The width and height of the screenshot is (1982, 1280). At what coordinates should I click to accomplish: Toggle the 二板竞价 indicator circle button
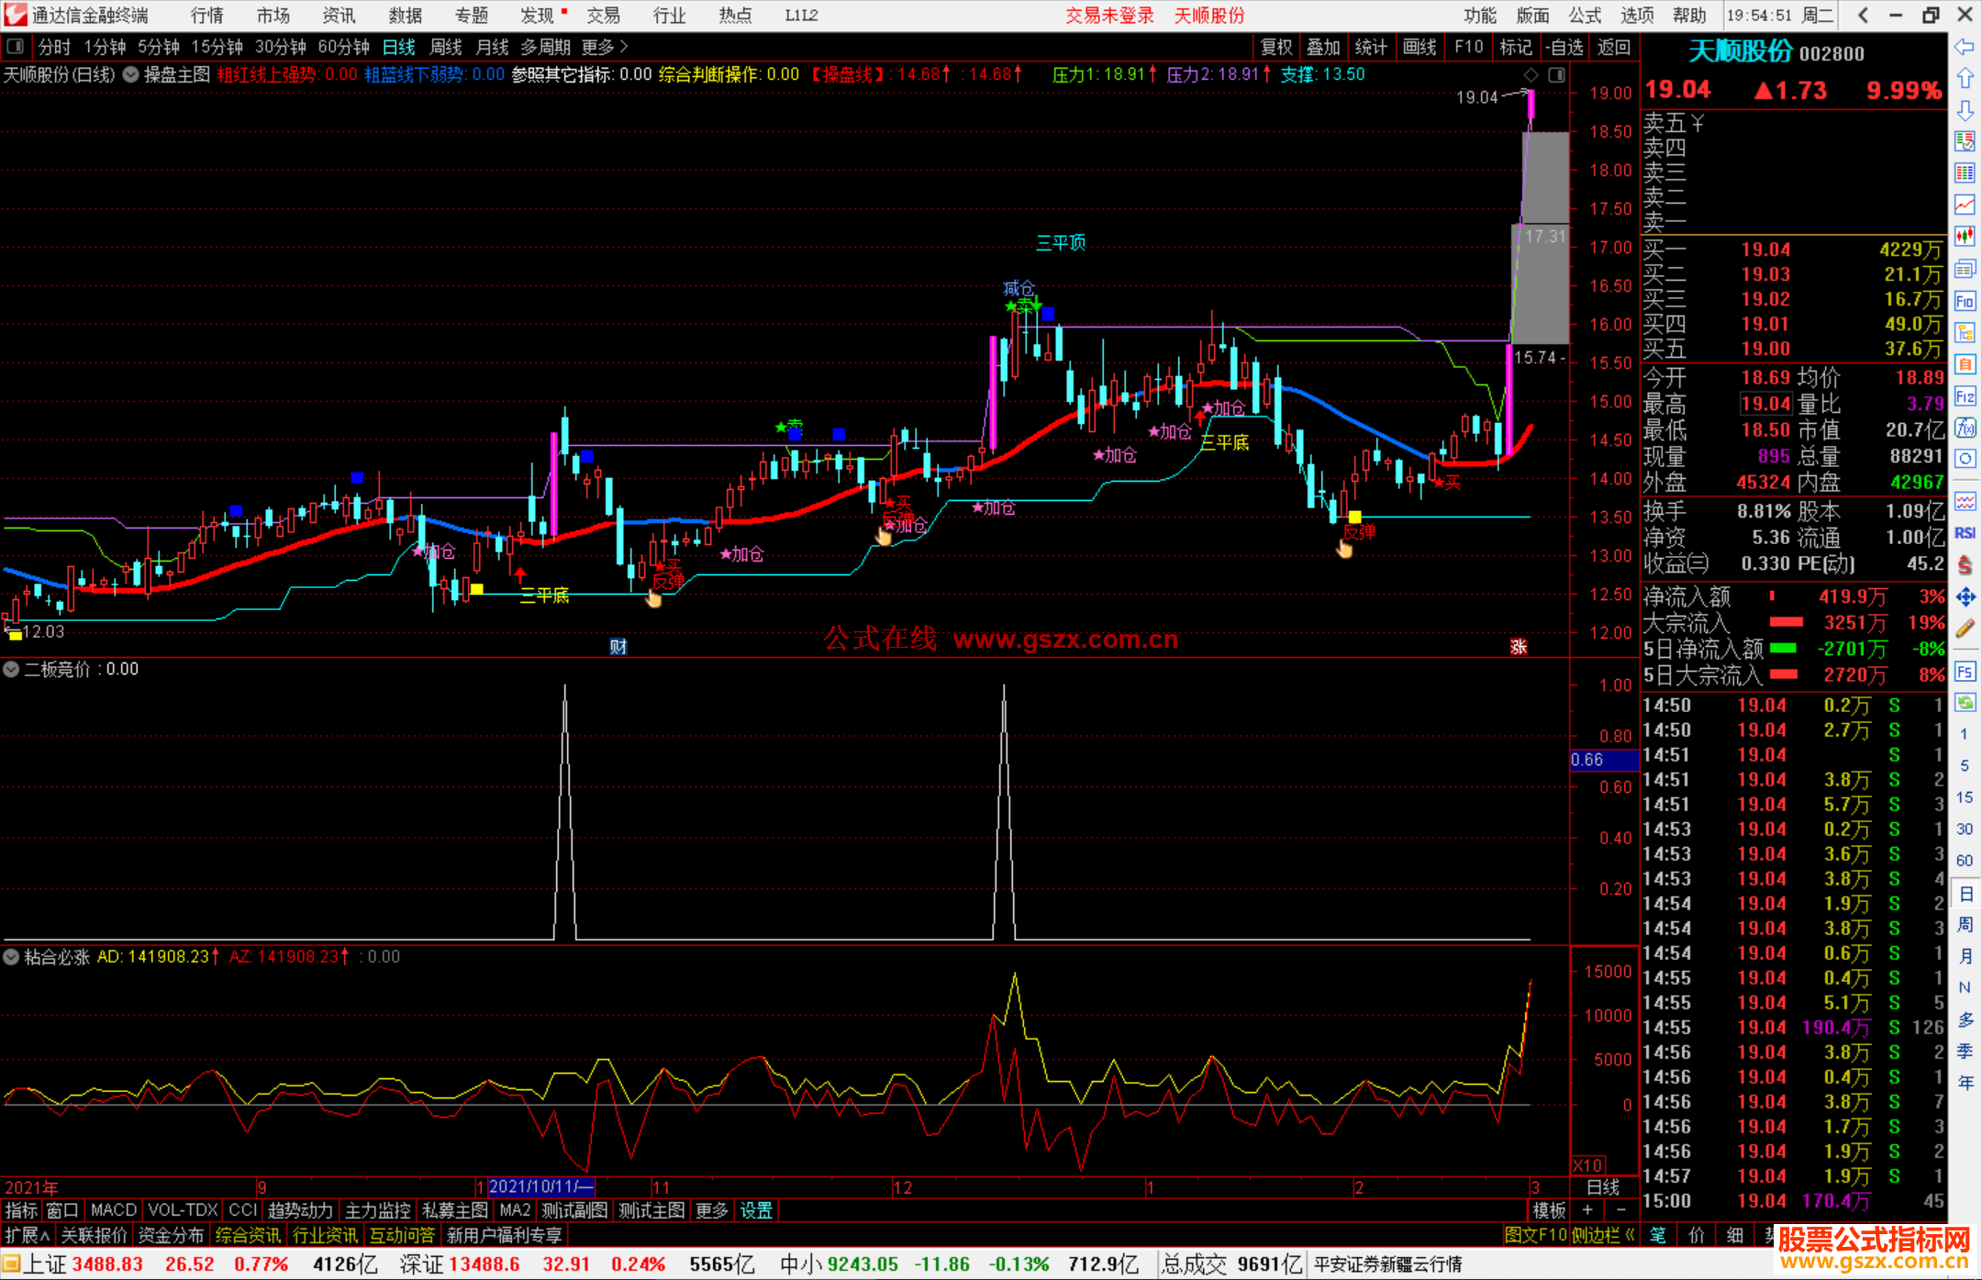tap(11, 670)
